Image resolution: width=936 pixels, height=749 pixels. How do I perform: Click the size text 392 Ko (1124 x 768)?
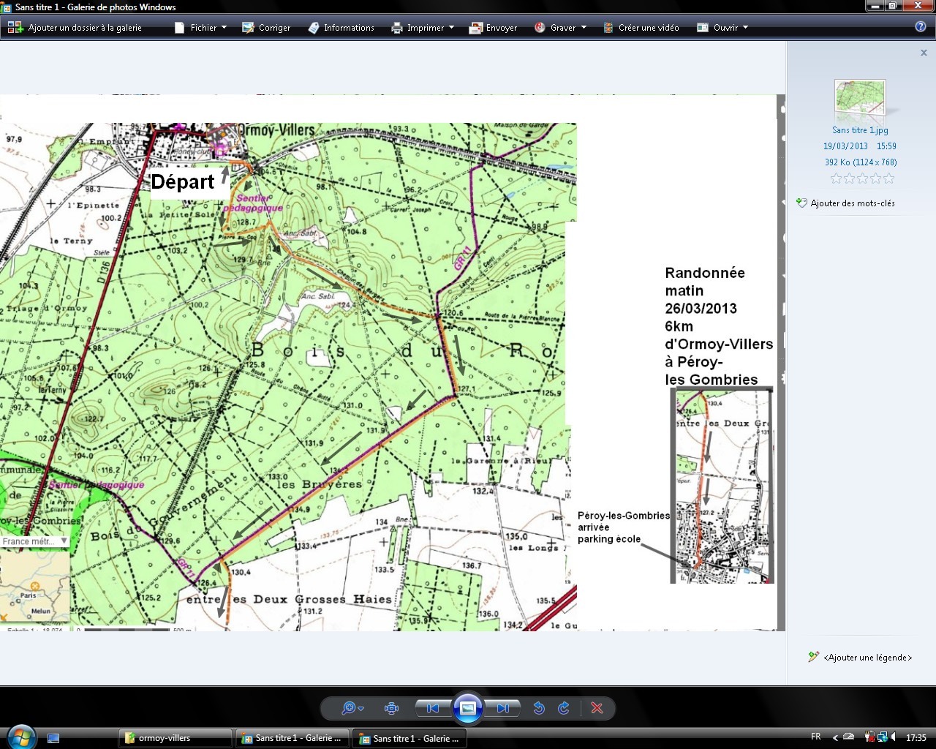pos(861,162)
